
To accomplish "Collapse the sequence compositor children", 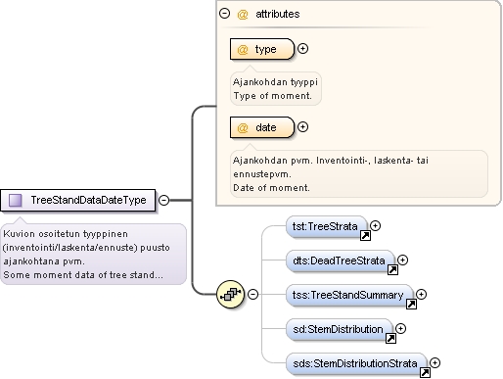I will (252, 294).
